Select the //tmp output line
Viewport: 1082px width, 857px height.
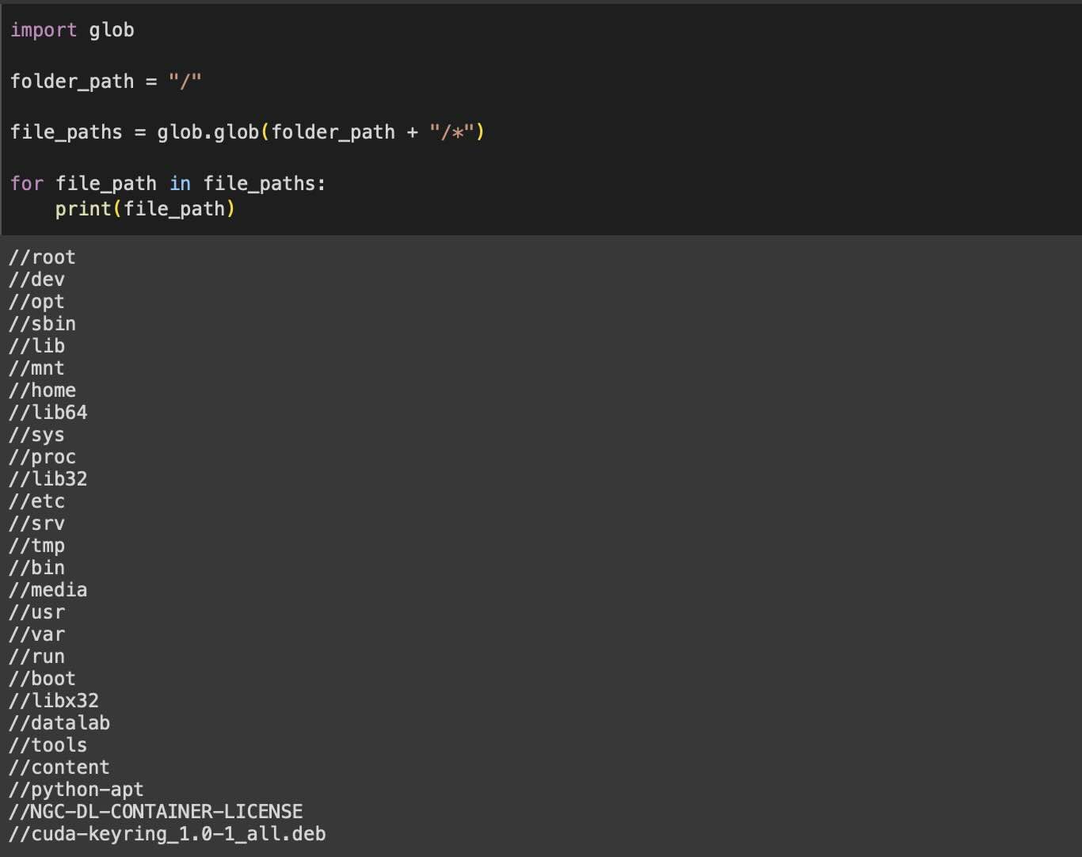tap(36, 545)
